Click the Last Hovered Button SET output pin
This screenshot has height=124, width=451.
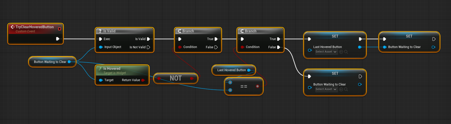point(360,47)
